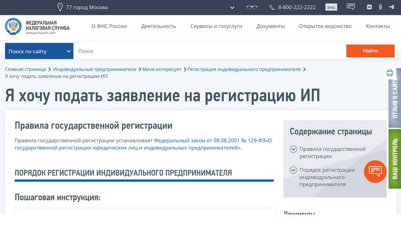Image resolution: width=401 pixels, height=228 pixels.
Task: Expand "Порядок регистрации индивидуального предпринимателя" contents item
Action: pos(293,170)
